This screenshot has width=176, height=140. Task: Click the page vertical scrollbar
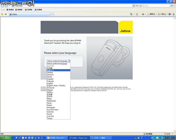pos(175,74)
